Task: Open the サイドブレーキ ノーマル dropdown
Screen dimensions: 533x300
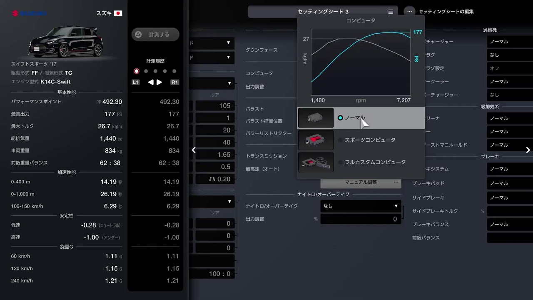Action: coord(510,198)
